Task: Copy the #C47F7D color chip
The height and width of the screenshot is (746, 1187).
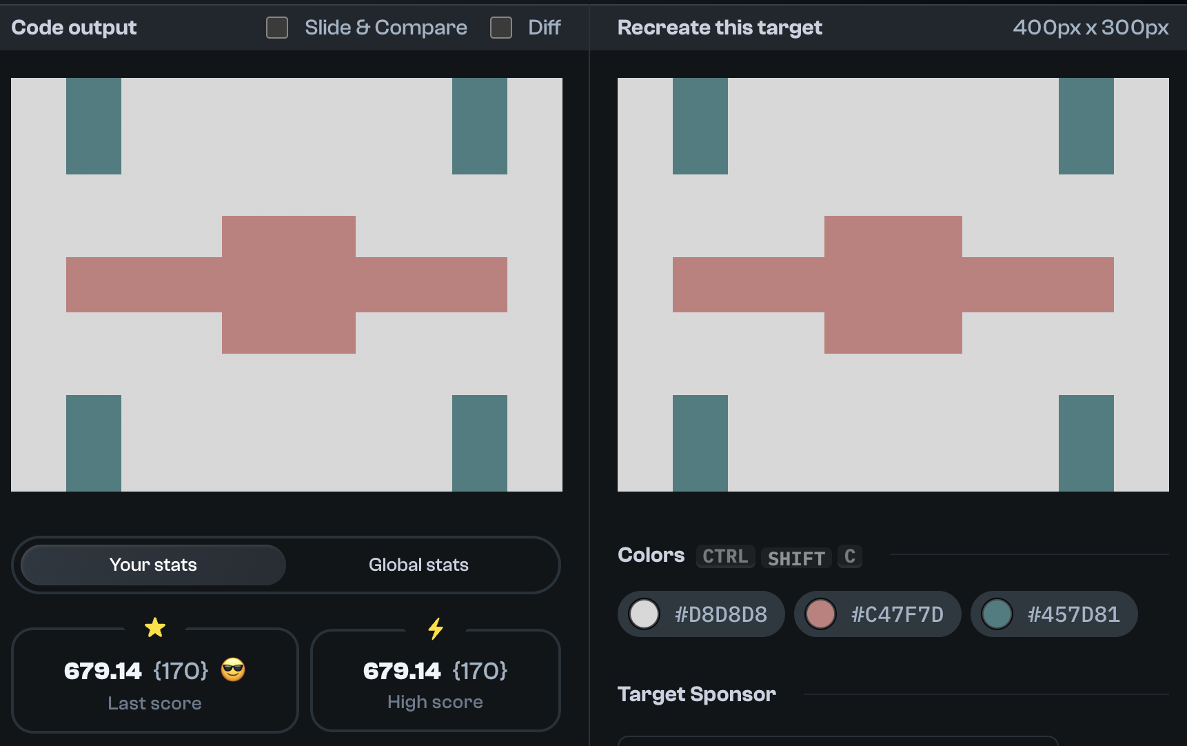Action: click(x=877, y=614)
